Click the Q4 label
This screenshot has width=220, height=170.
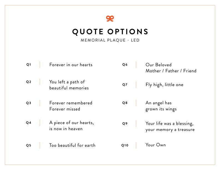[x=29, y=123]
